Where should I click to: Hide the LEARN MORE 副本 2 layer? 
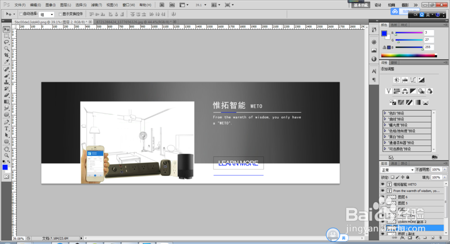pos(382,222)
